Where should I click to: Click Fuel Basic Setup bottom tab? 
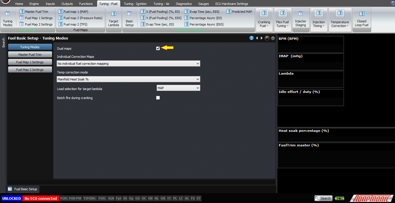[23, 189]
